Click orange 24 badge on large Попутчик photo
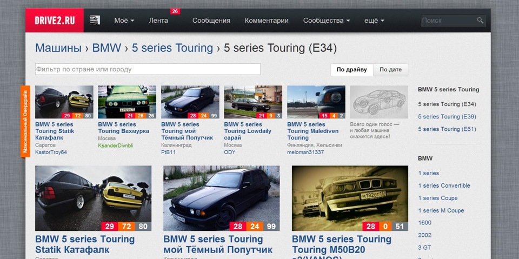This screenshot has height=259, width=519. click(x=255, y=227)
